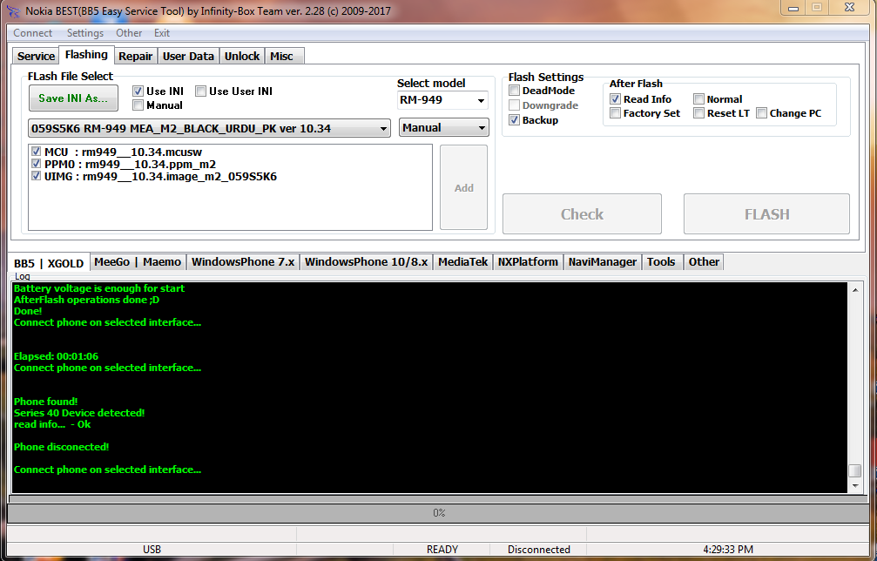Select the Flashing tab
The width and height of the screenshot is (877, 561).
(86, 55)
